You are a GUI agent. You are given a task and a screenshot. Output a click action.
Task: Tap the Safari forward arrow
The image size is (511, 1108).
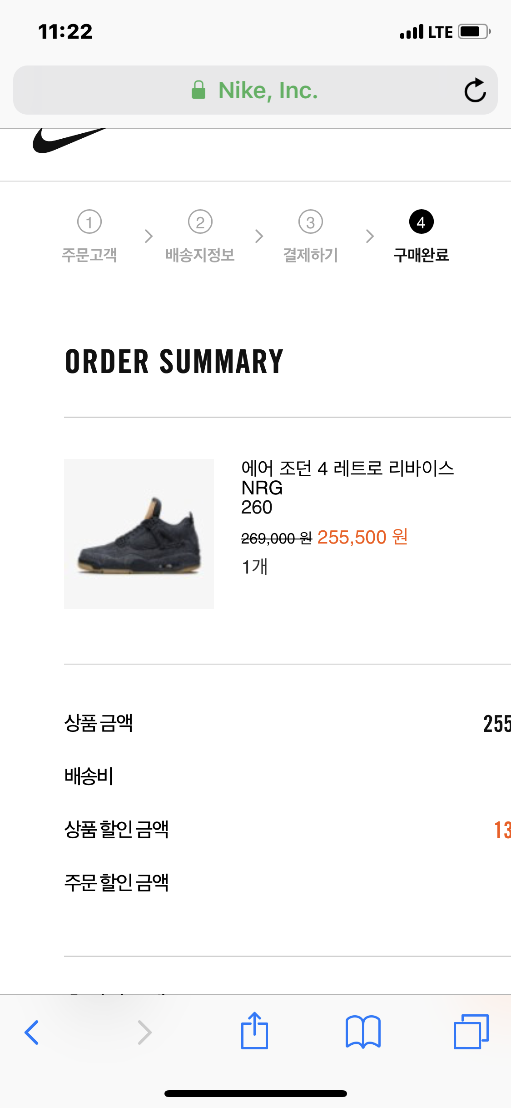pyautogui.click(x=144, y=1032)
